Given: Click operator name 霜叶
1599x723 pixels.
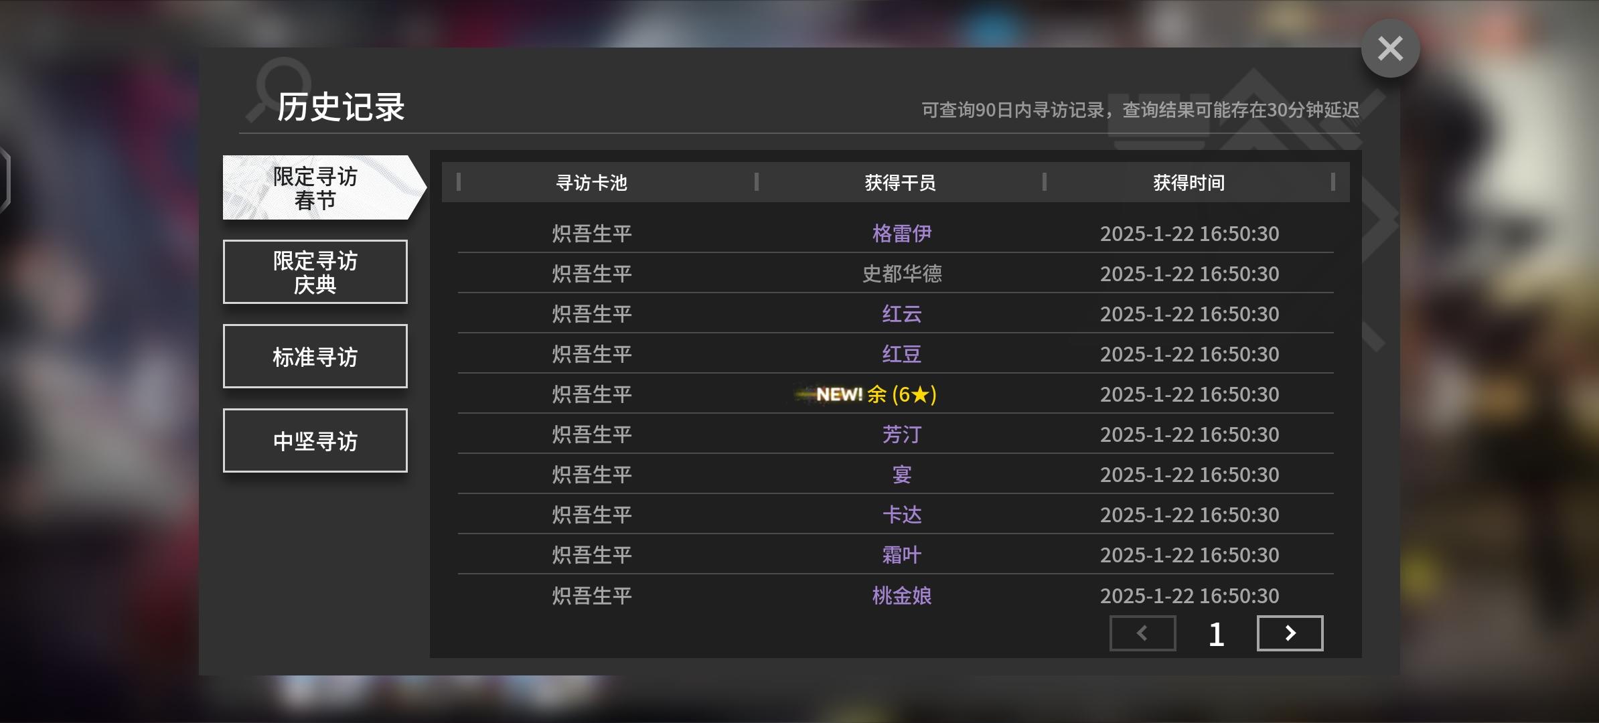Looking at the screenshot, I should pos(901,555).
